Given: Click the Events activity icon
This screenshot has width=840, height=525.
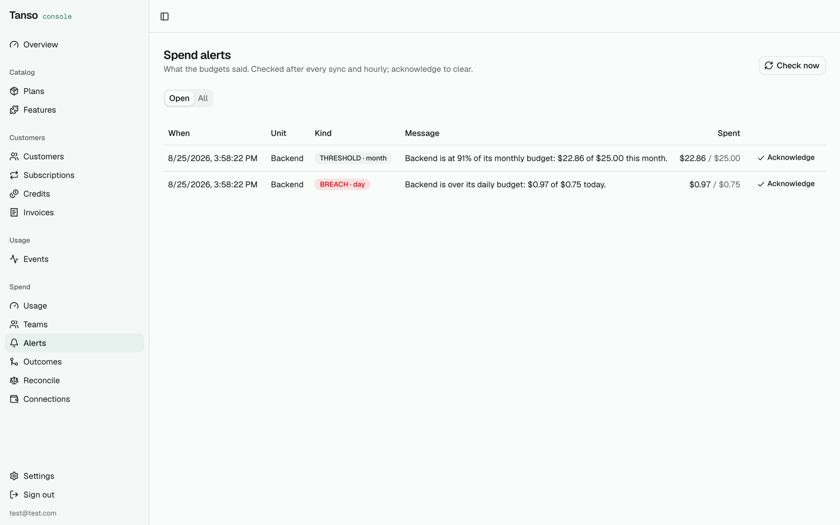Looking at the screenshot, I should point(14,259).
